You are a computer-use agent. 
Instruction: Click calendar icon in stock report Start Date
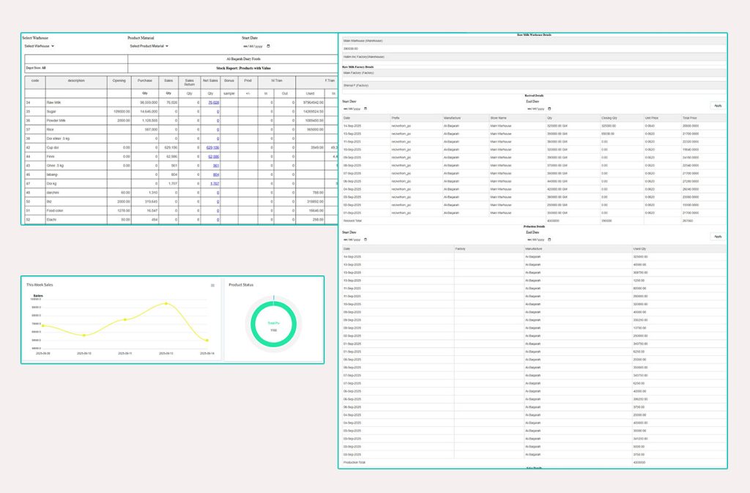(269, 46)
